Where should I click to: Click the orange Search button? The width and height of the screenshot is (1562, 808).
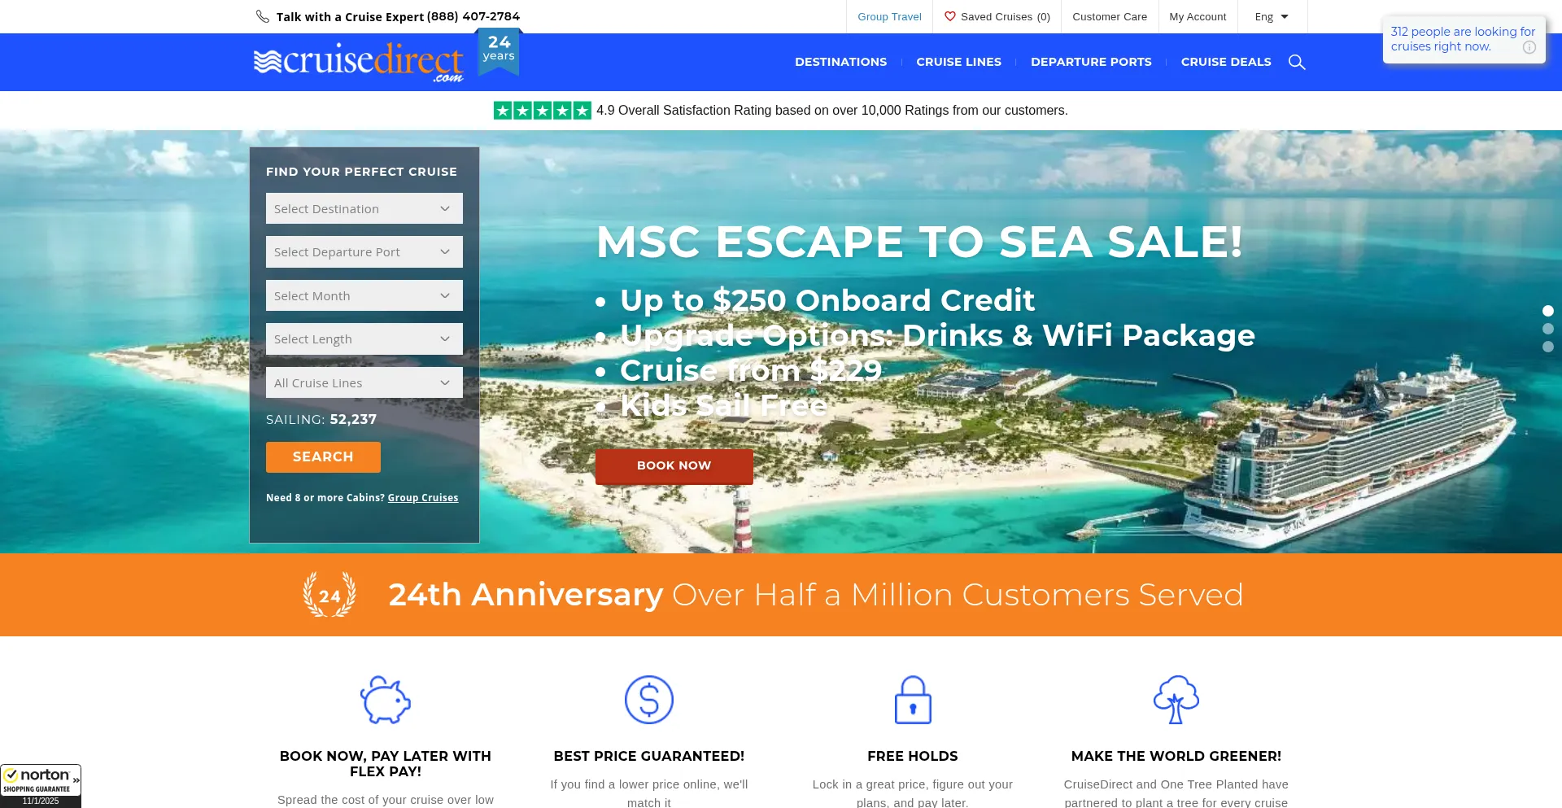point(323,457)
